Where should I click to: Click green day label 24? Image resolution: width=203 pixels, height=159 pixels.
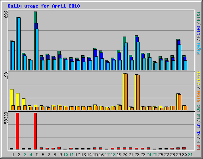pyautogui.click(x=149, y=155)
